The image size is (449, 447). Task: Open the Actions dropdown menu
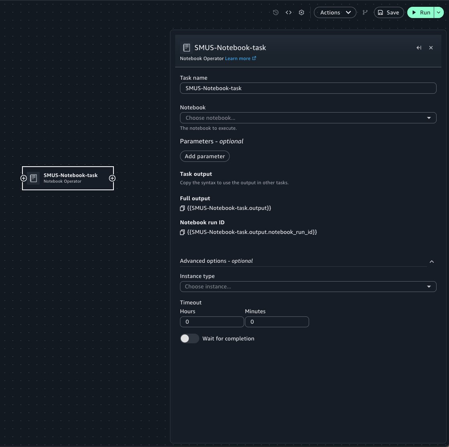335,12
